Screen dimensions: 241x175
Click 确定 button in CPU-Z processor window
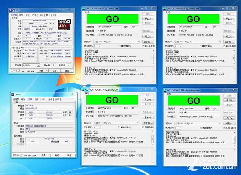(67, 71)
